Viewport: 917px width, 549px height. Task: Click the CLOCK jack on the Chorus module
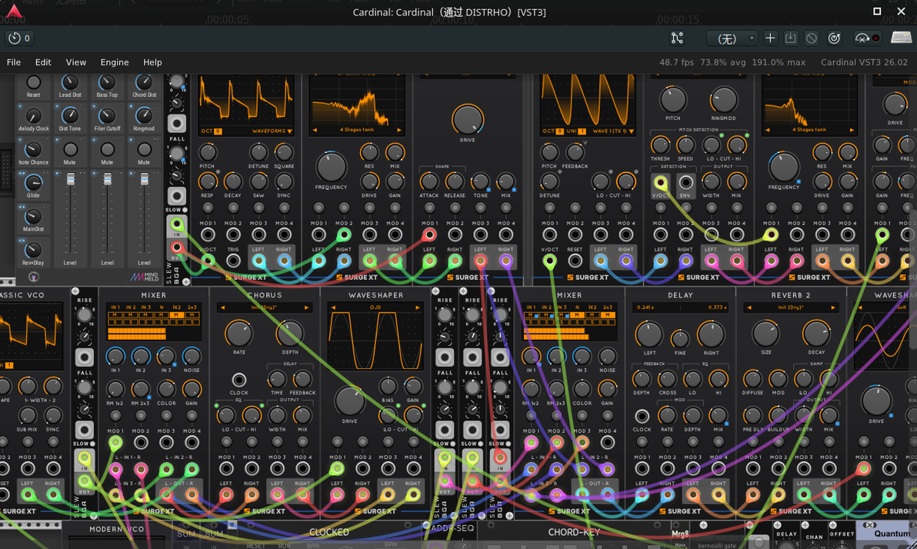tap(238, 380)
